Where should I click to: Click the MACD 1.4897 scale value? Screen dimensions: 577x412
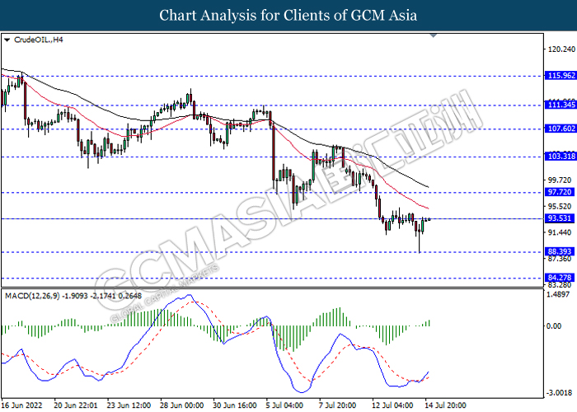click(560, 294)
